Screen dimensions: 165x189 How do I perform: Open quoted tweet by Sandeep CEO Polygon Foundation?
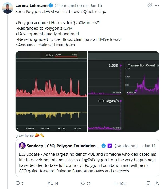[87, 158]
